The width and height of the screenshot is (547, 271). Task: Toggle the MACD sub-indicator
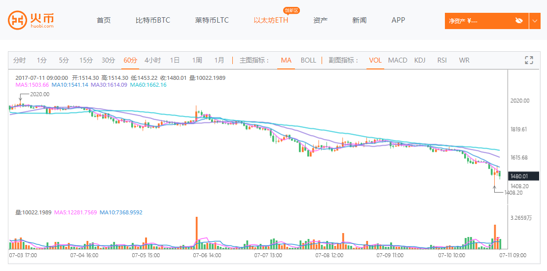398,60
